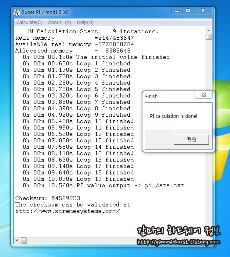This screenshot has height=257, width=230.
Task: Click the Super PI title bar icon
Action: (x=17, y=12)
